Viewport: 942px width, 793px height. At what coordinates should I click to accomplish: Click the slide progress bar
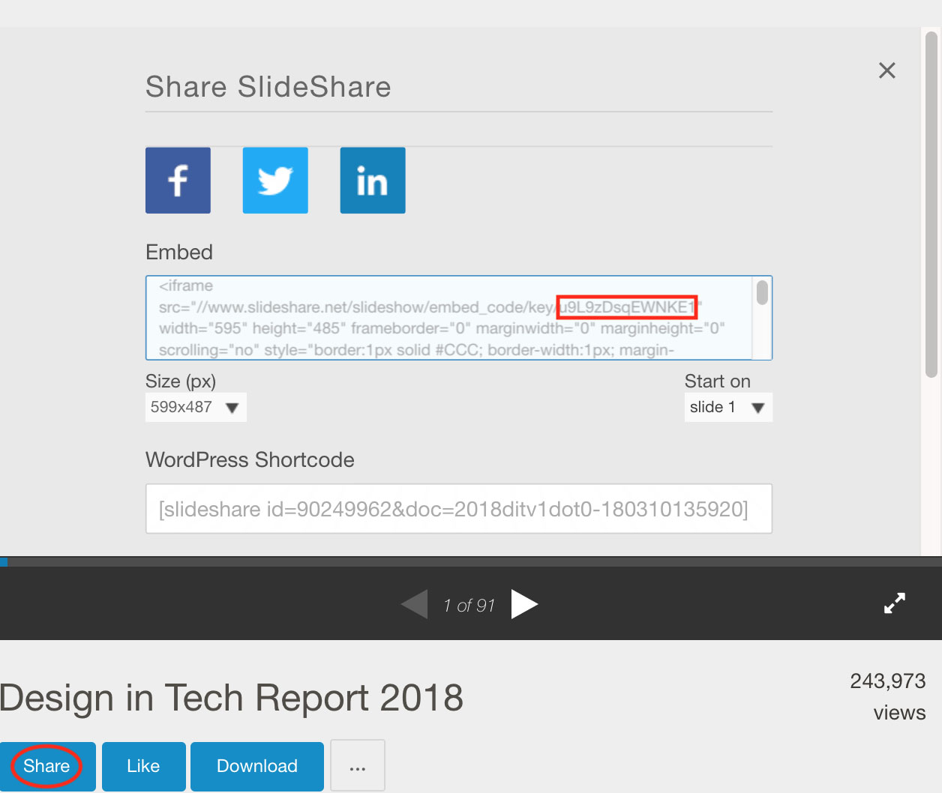471,561
